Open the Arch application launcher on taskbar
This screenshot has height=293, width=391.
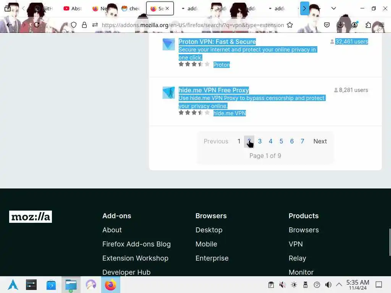pyautogui.click(x=13, y=285)
